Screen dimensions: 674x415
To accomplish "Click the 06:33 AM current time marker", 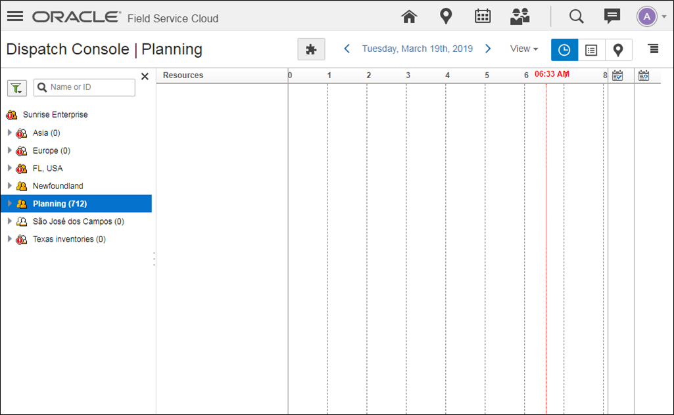I will (551, 75).
